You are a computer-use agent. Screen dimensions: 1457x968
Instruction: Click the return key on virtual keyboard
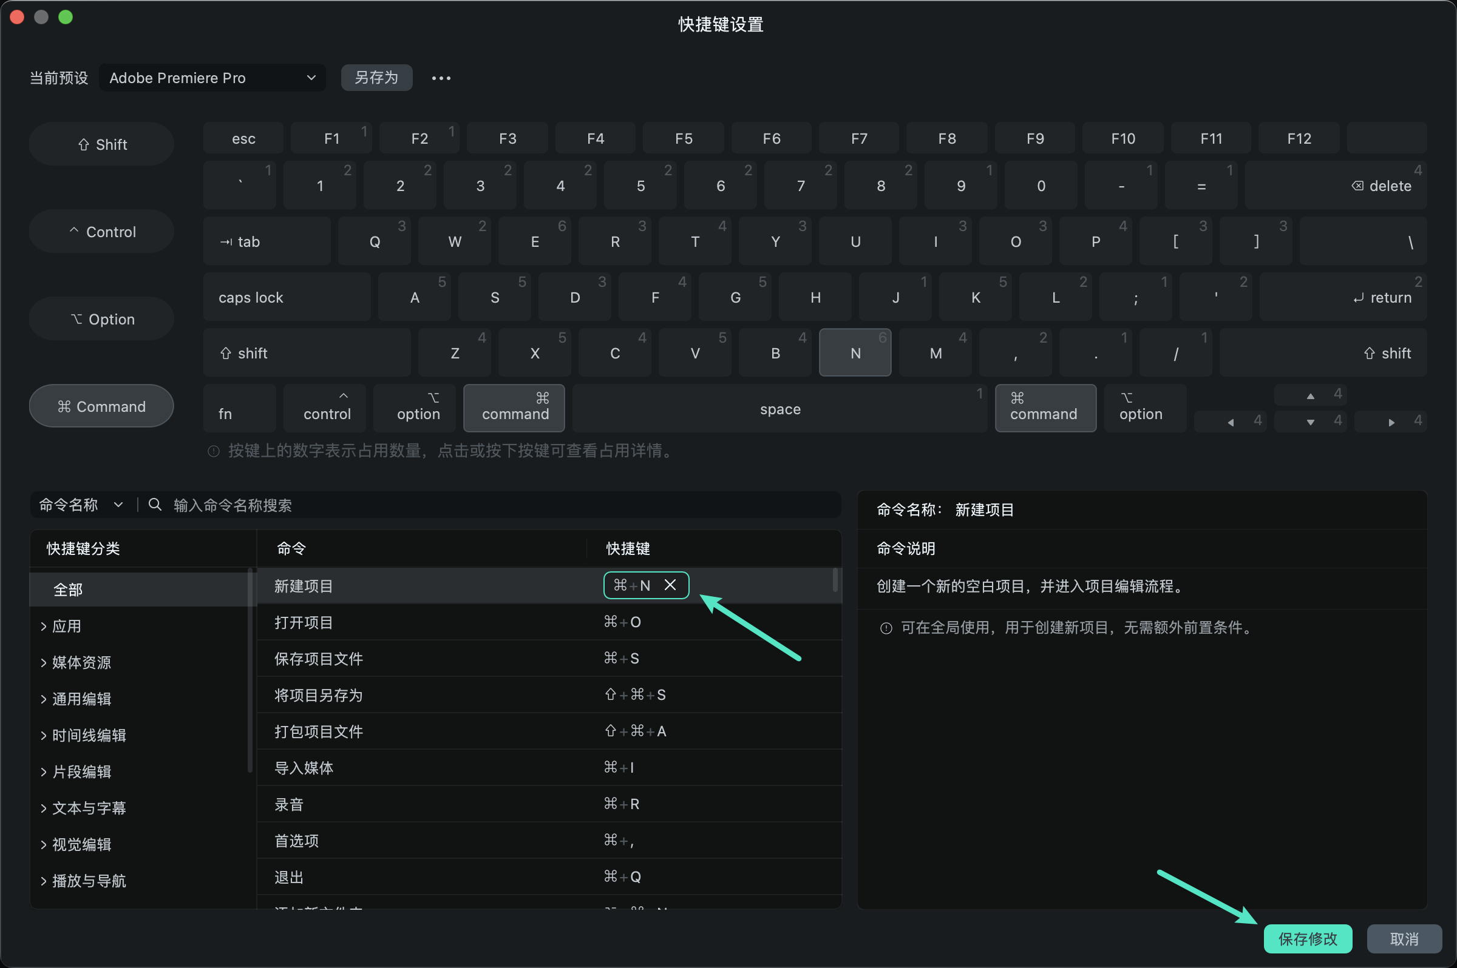point(1343,297)
